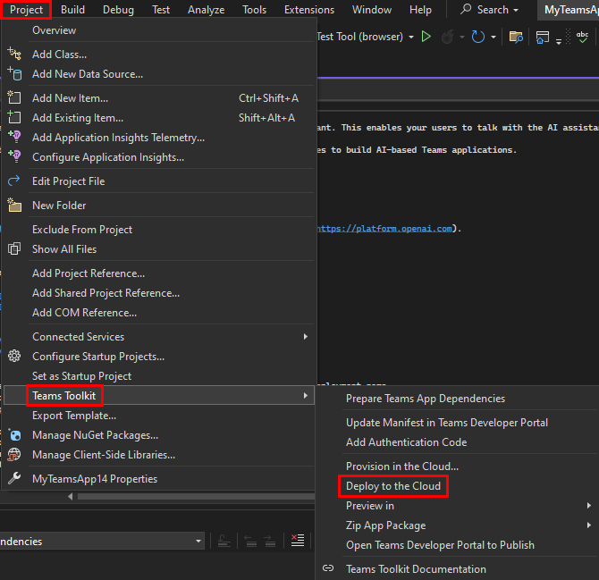
Task: Click the abc spell check icon
Action: (582, 37)
